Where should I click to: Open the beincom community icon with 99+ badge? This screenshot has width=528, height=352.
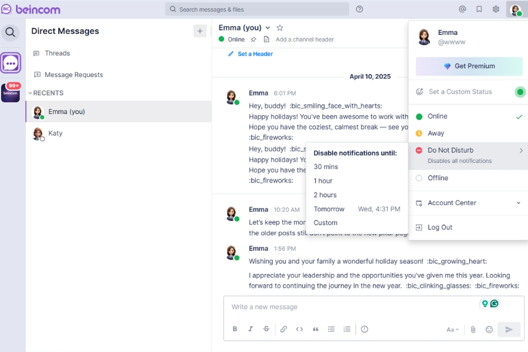pyautogui.click(x=11, y=92)
